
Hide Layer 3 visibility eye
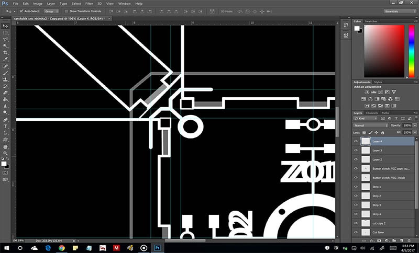click(356, 151)
